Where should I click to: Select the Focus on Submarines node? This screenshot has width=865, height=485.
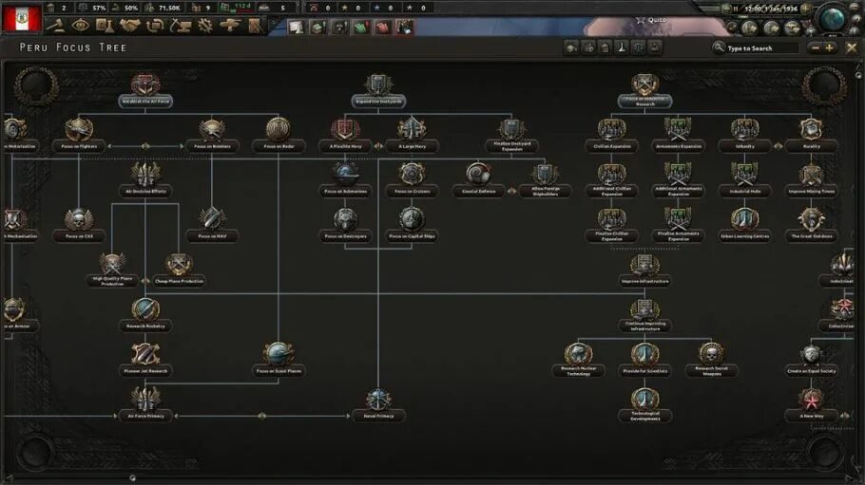345,180
